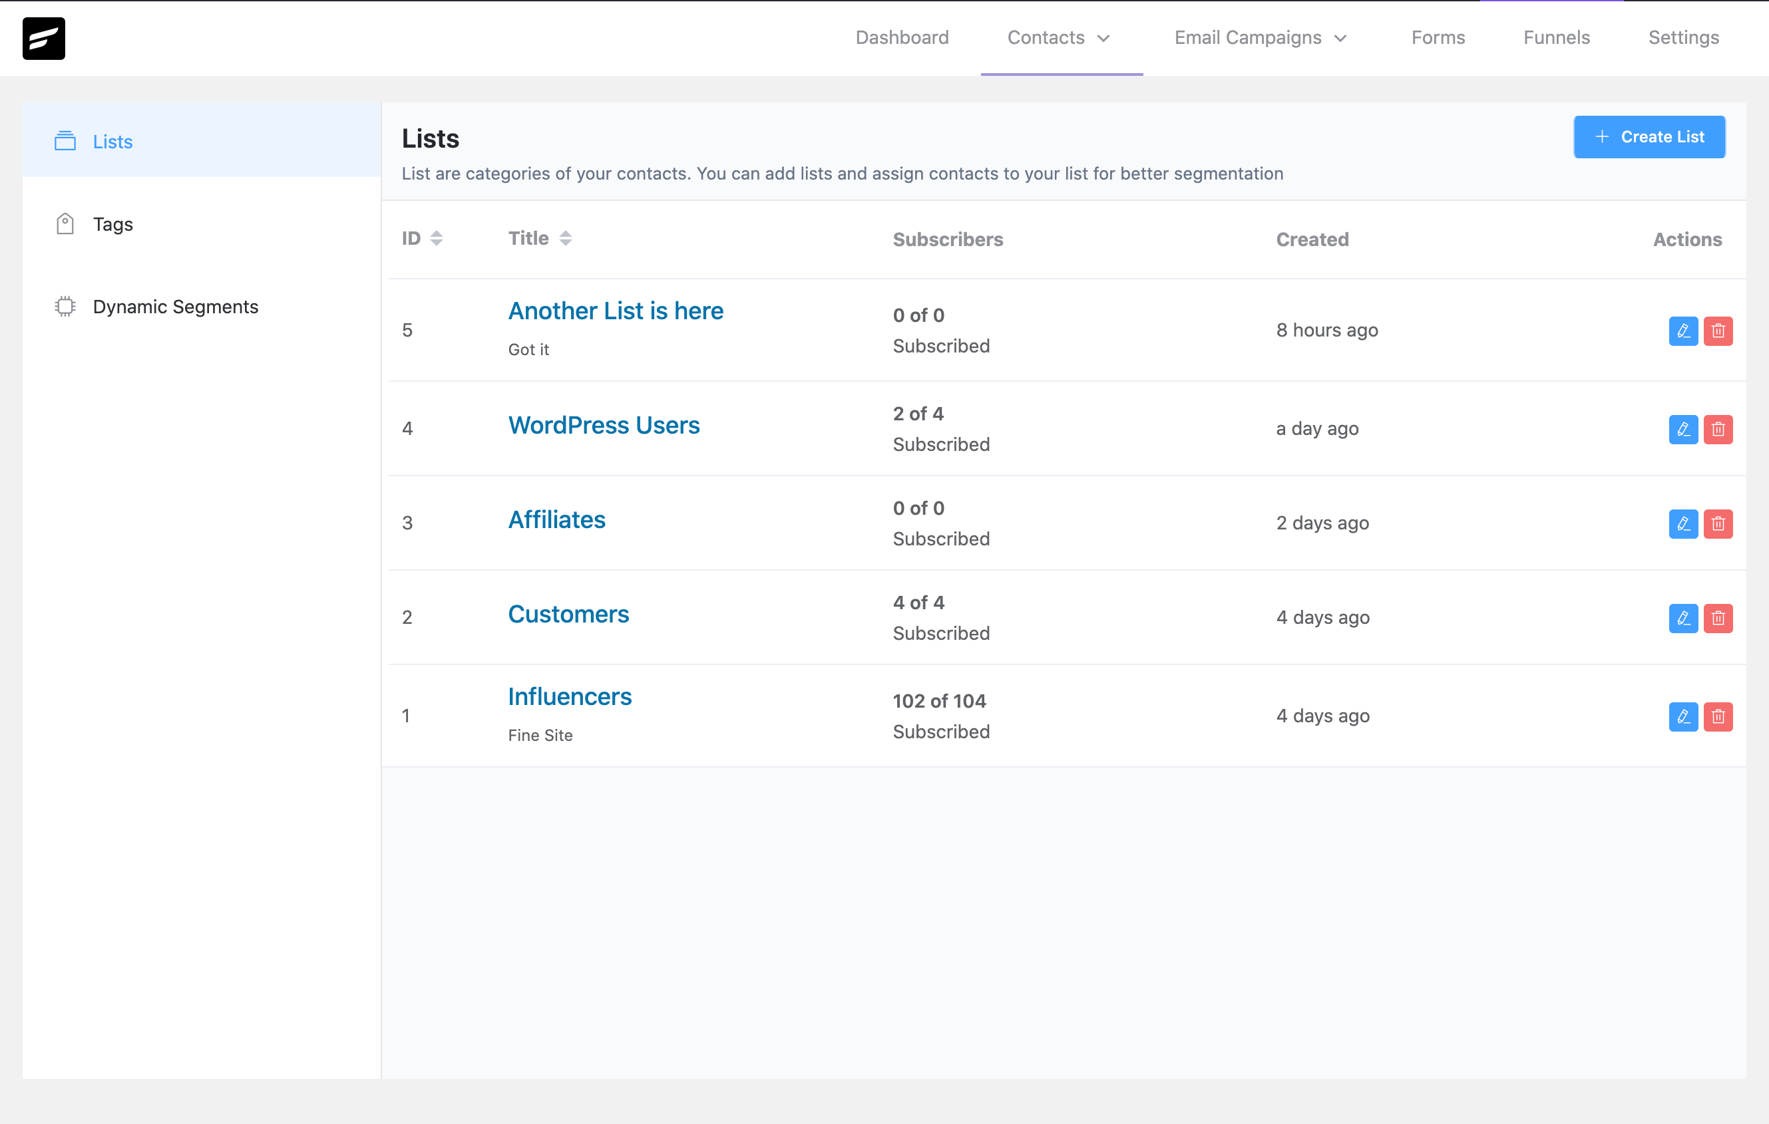Click the 'Got it' list description
1769x1124 pixels.
tap(528, 349)
